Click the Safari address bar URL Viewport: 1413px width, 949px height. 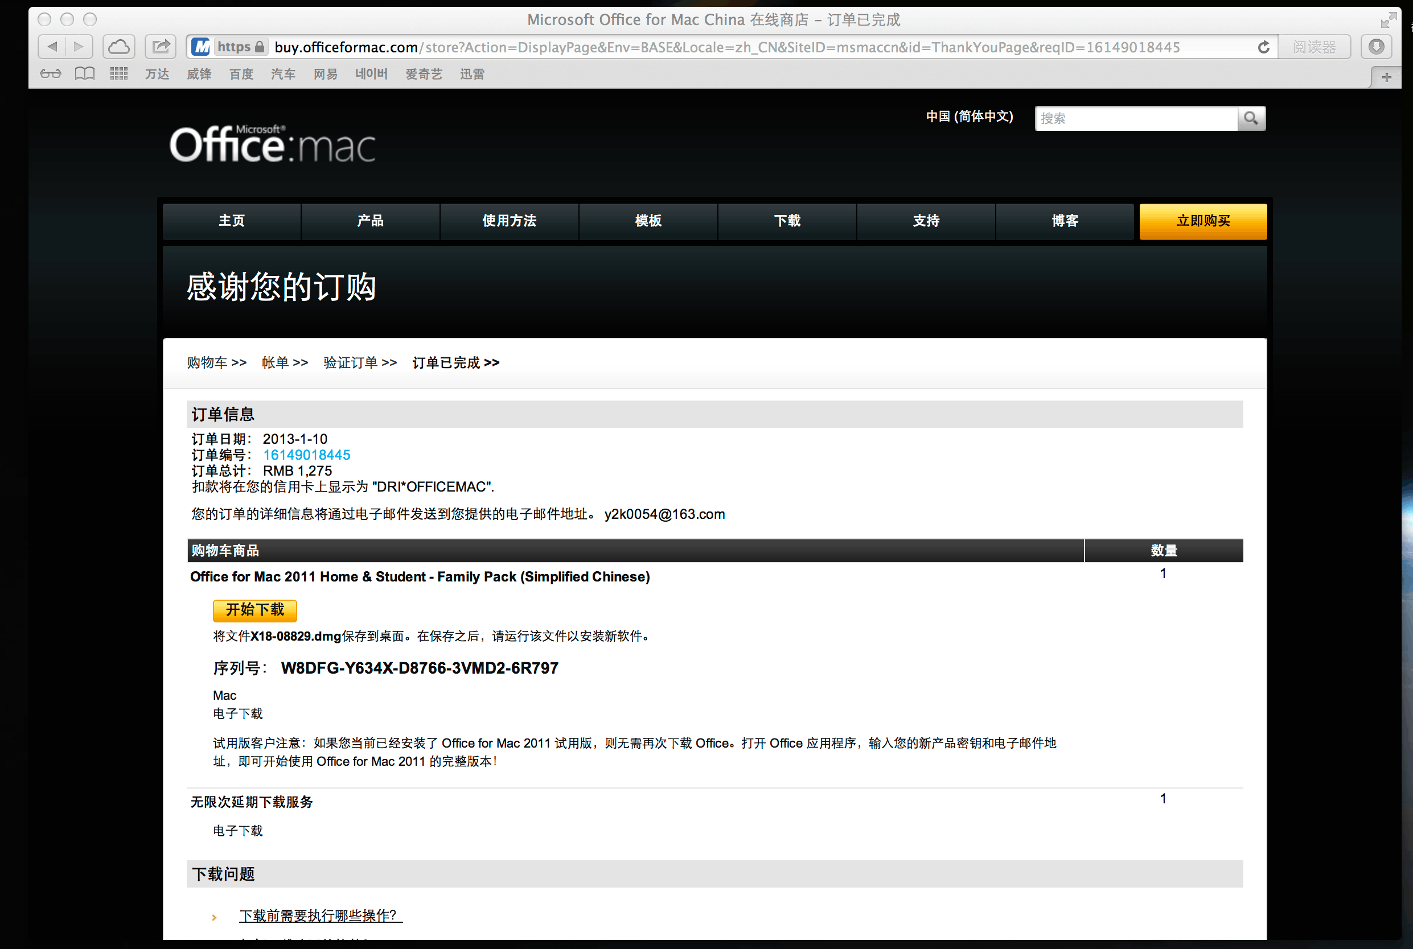tap(727, 47)
